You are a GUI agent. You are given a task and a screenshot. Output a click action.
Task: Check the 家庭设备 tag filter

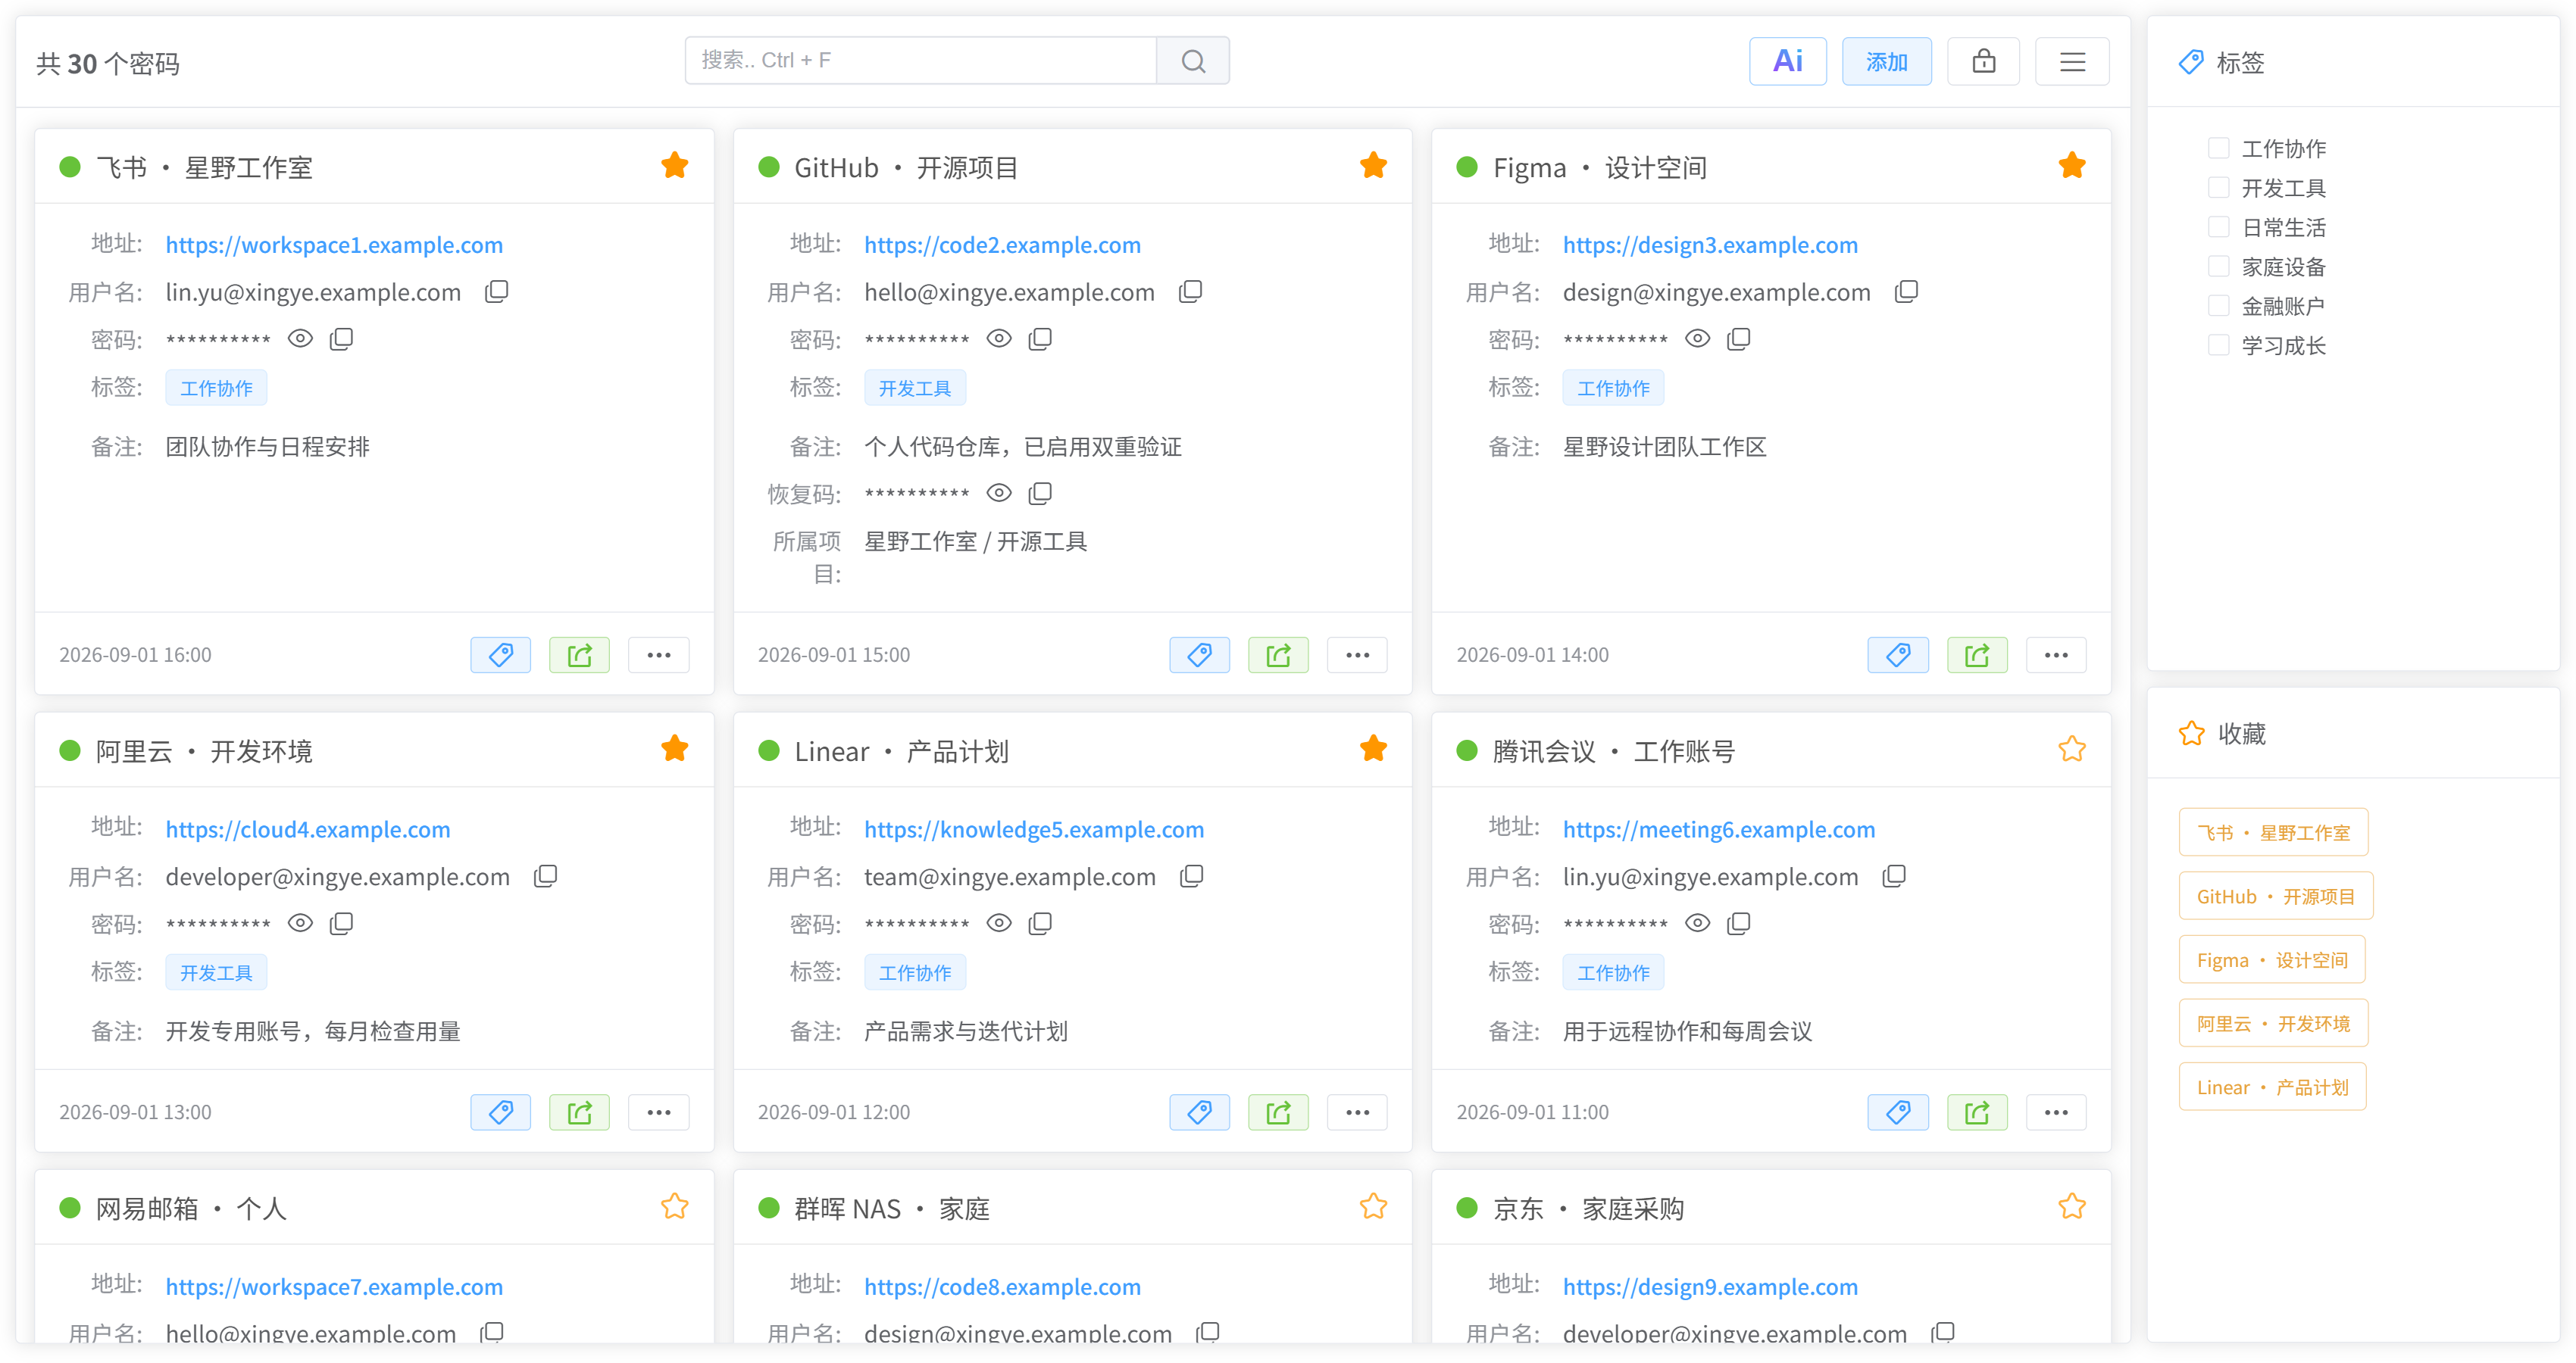[x=2218, y=267]
